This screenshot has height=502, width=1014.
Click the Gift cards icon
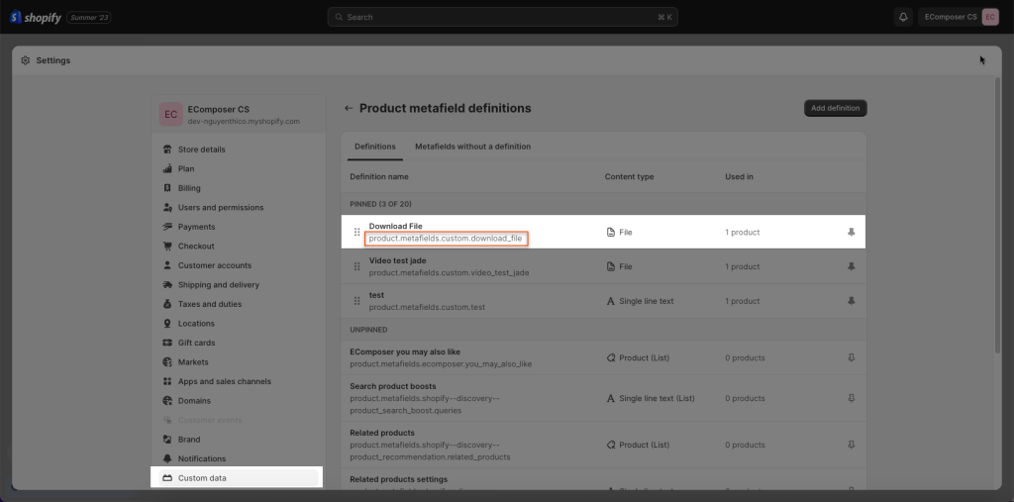pos(167,343)
